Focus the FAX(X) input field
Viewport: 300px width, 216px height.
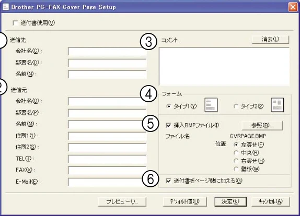(x=107, y=171)
